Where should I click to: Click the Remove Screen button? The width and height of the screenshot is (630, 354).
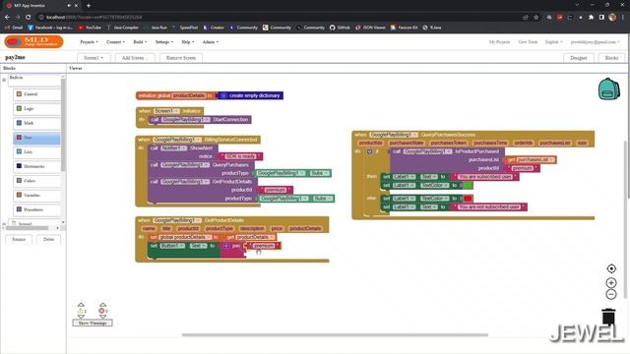tap(181, 58)
